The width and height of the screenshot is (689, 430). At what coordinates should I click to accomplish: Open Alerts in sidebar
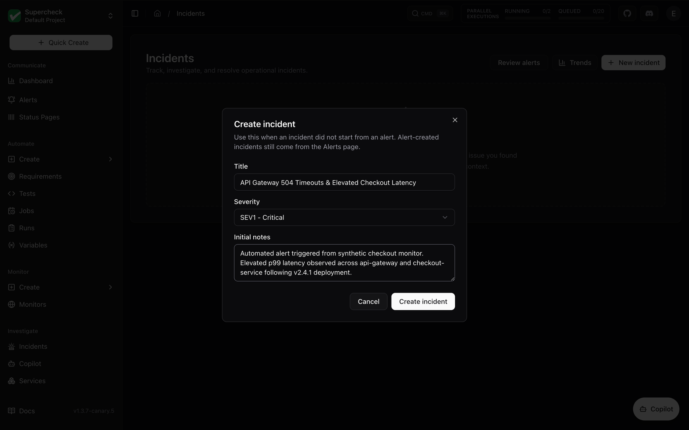point(61,100)
